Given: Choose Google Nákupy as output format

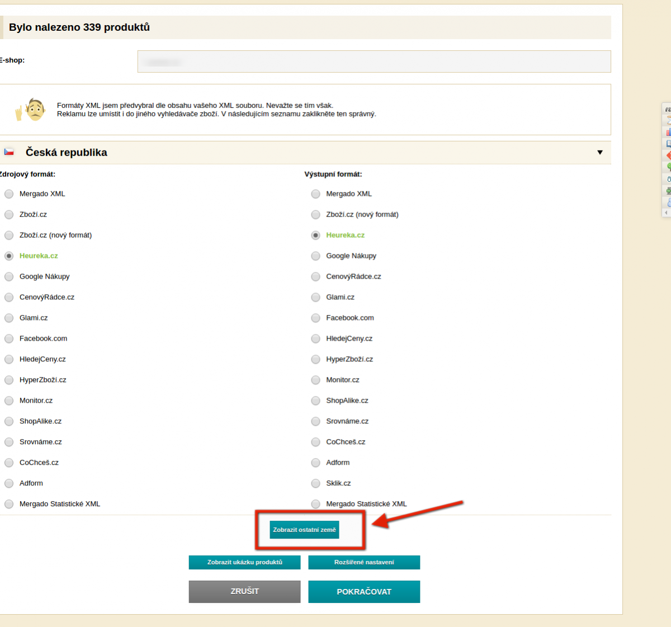Looking at the screenshot, I should click(x=316, y=256).
